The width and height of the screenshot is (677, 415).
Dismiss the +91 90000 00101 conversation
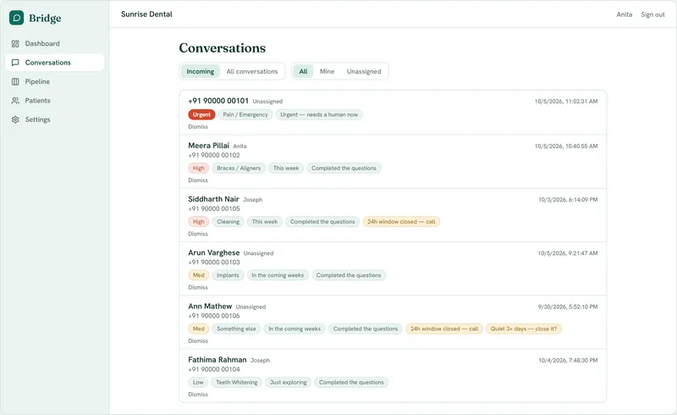pyautogui.click(x=198, y=127)
